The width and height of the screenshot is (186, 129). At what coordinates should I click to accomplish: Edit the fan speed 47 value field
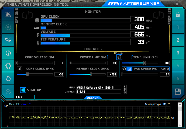pyautogui.click(x=165, y=74)
